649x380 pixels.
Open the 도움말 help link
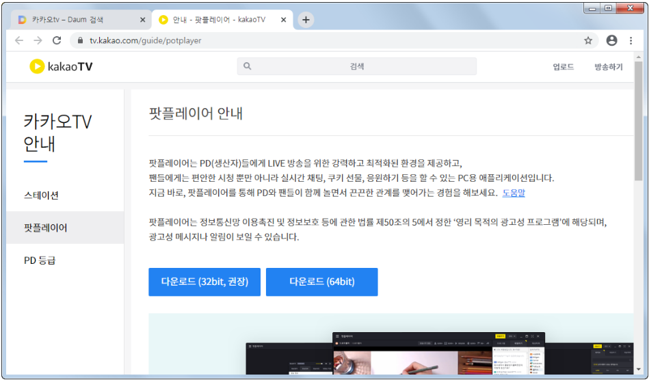pyautogui.click(x=514, y=193)
